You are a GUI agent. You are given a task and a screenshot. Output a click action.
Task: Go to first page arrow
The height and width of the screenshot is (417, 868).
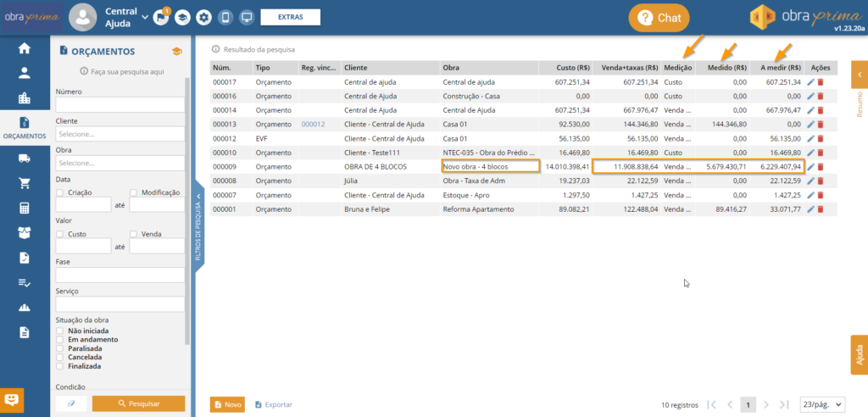tap(712, 405)
